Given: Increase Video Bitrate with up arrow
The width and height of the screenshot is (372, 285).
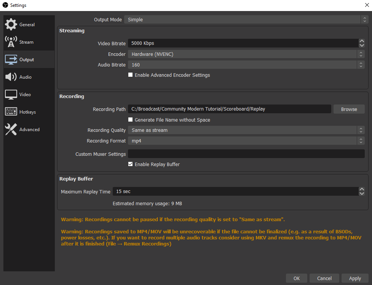Looking at the screenshot, I should pyautogui.click(x=362, y=41).
